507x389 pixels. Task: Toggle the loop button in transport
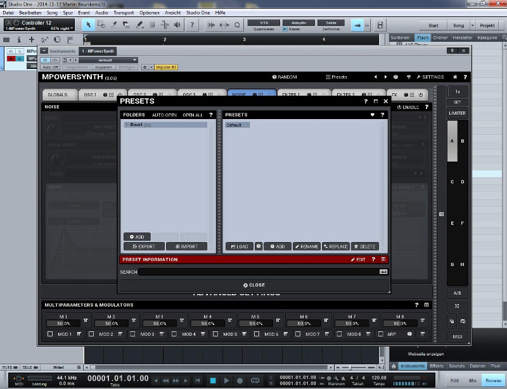coord(255,381)
